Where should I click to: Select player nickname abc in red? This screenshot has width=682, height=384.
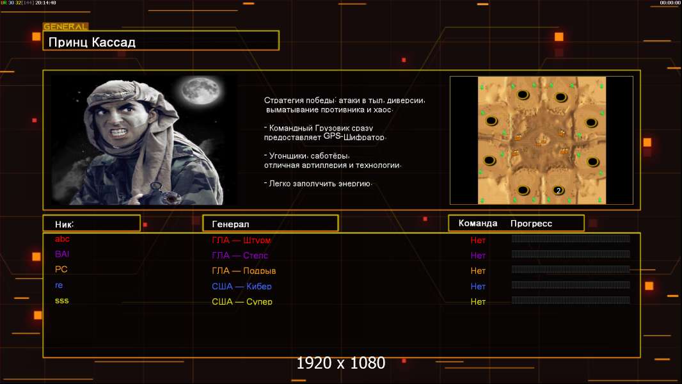coord(62,239)
